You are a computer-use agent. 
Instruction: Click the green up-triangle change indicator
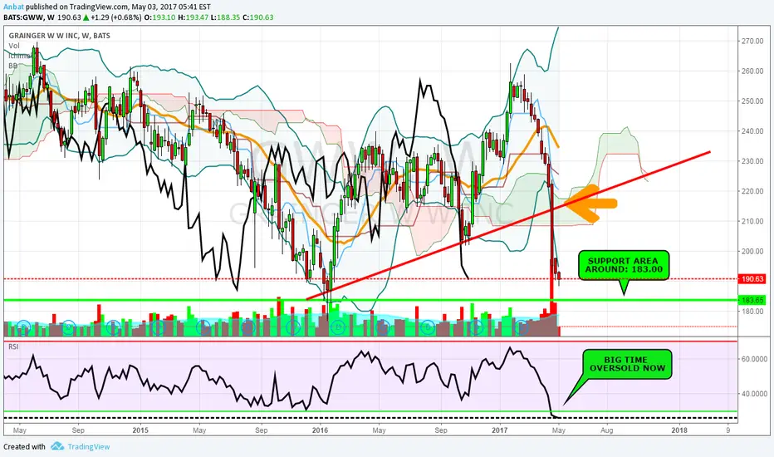[x=86, y=17]
